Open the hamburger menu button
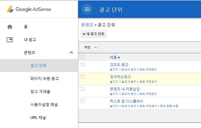The width and height of the screenshot is (201, 128). [x=87, y=9]
